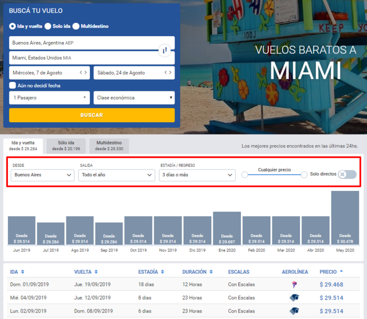This screenshot has width=367, height=319.
Task: Click the AEROLÍNEA column header
Action: (x=295, y=272)
